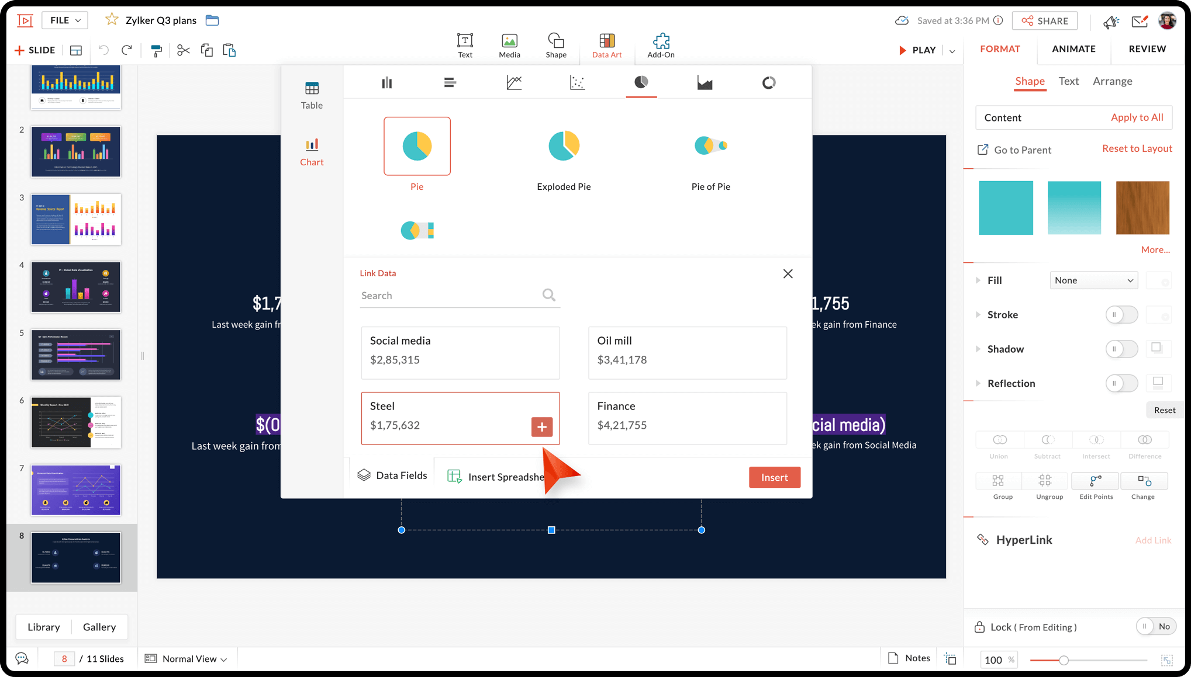Viewport: 1191px width, 677px height.
Task: Open the FILE menu dropdown
Action: coord(65,20)
